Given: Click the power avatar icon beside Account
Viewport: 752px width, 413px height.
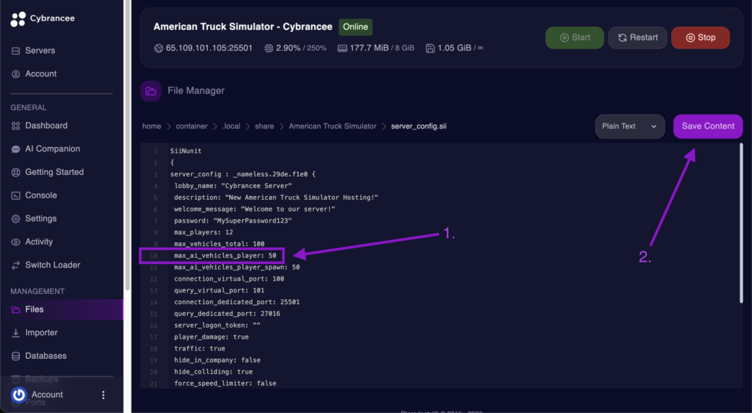Looking at the screenshot, I should point(18,395).
